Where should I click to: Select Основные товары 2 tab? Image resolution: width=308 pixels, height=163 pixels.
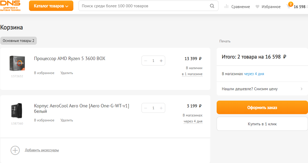click(19, 41)
